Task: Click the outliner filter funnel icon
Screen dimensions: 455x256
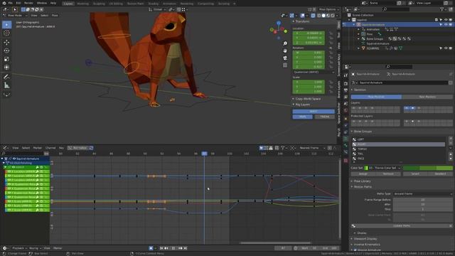Action: click(442, 9)
